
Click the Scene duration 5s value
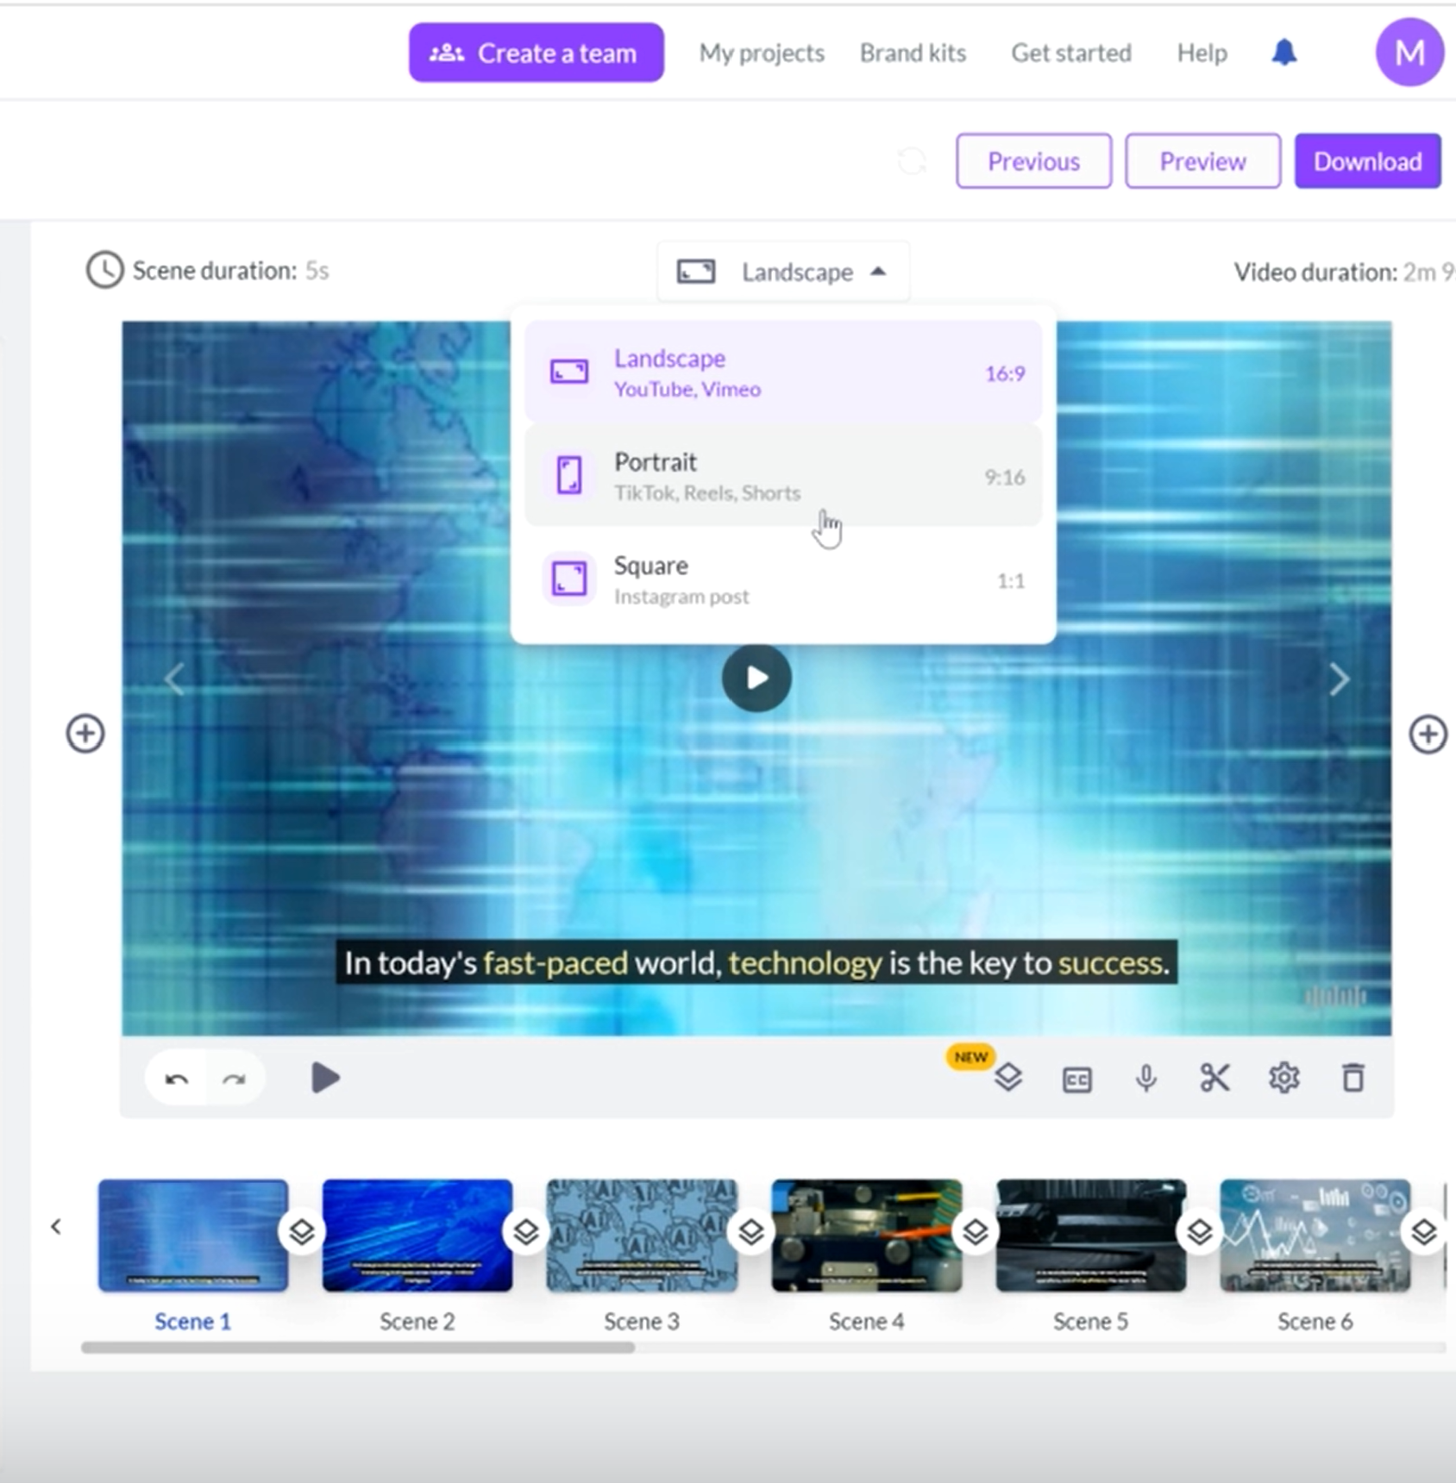317,271
